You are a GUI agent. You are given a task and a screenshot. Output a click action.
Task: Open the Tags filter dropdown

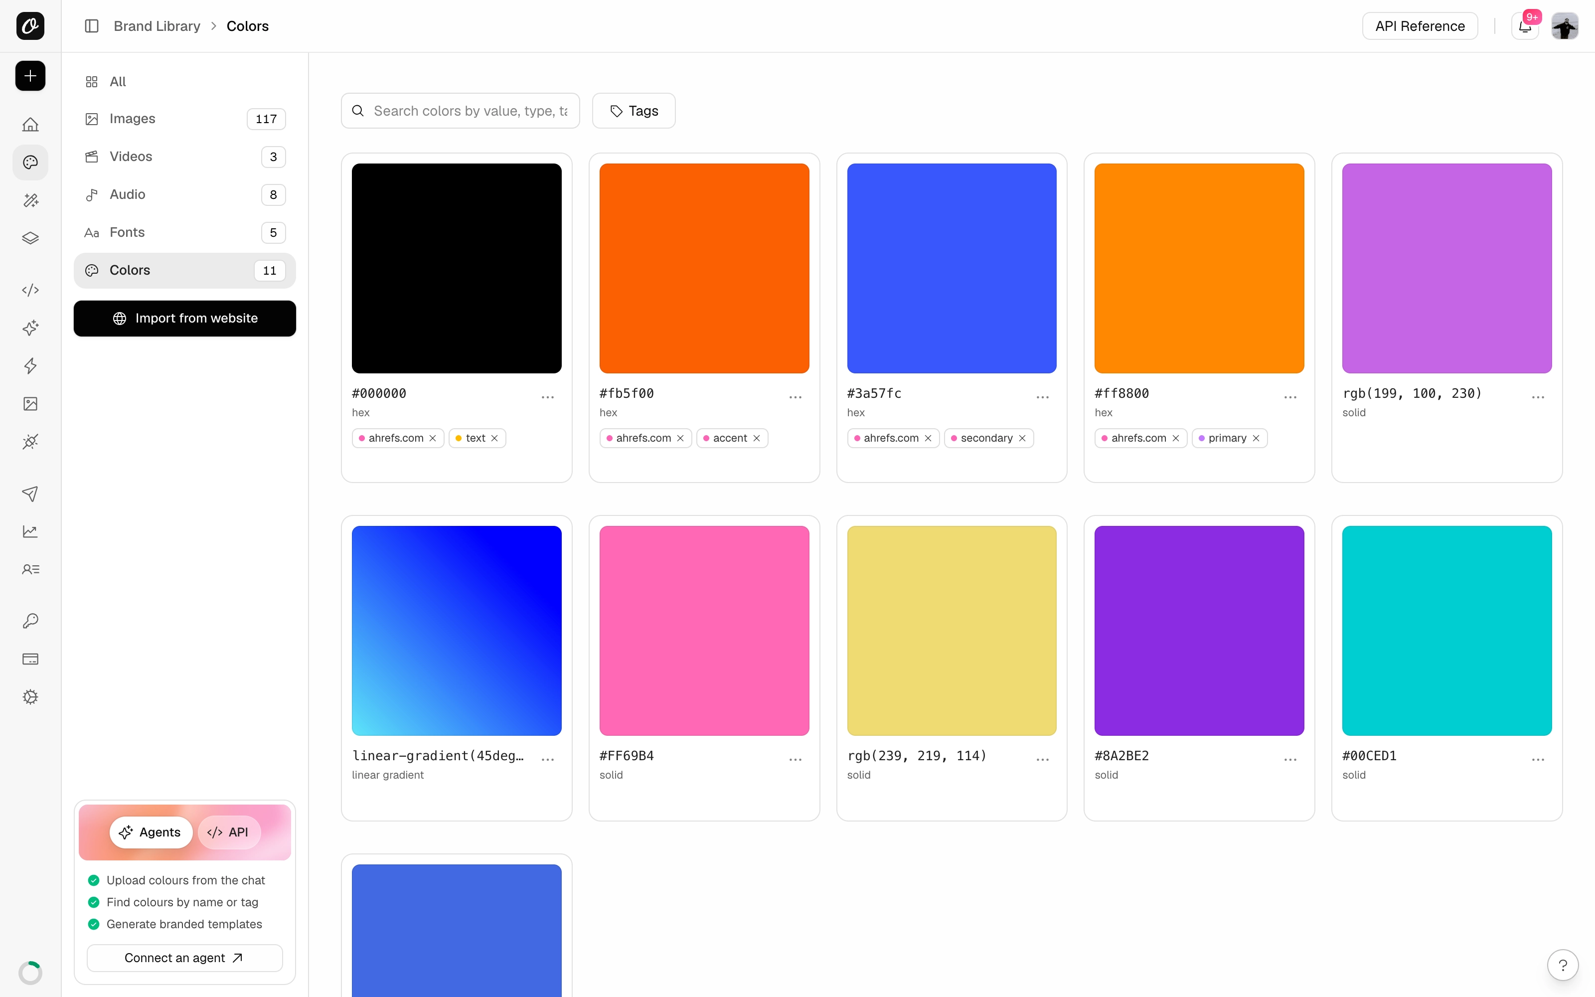[x=634, y=111]
